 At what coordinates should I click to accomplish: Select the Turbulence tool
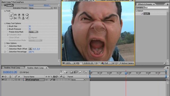(x=15, y=15)
